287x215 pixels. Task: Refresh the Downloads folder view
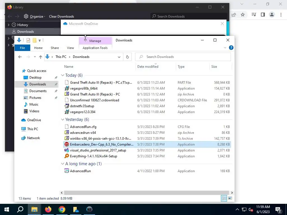point(128,57)
